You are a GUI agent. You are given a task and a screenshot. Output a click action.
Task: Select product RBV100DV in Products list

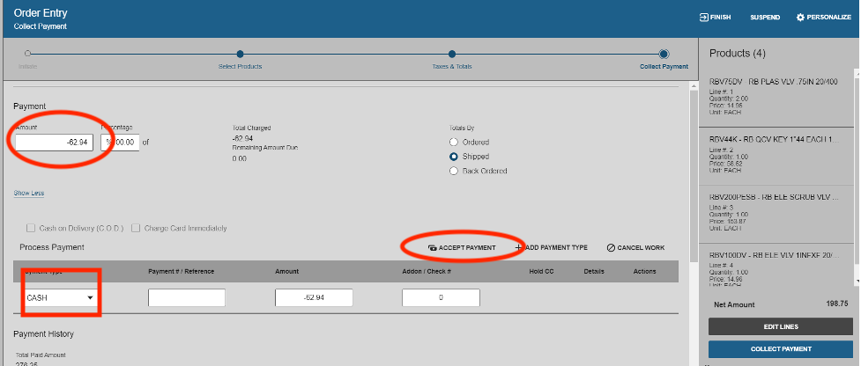[776, 265]
